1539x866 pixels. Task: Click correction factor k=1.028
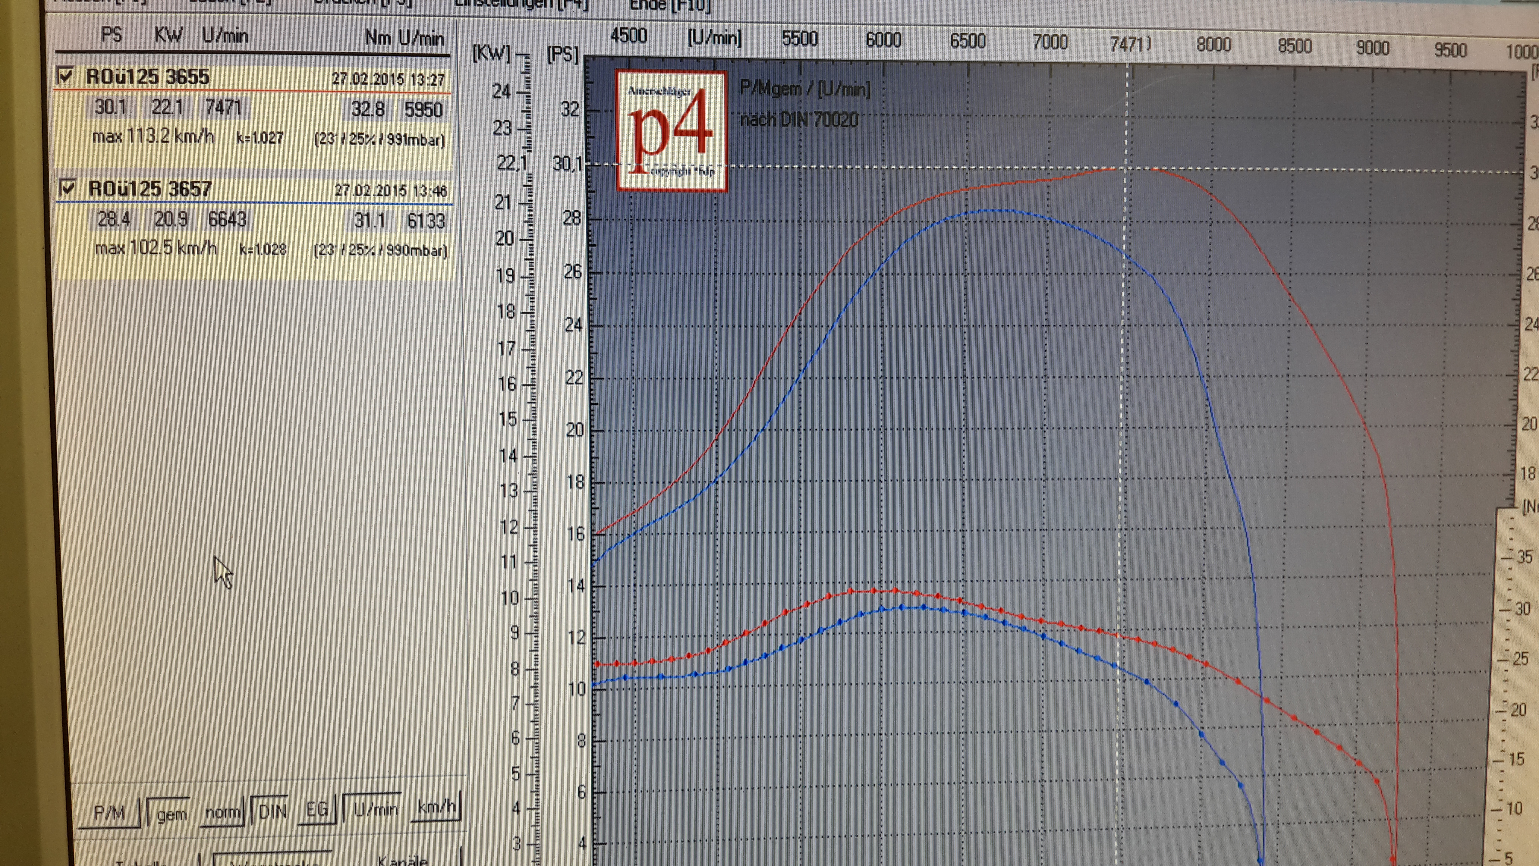click(263, 249)
